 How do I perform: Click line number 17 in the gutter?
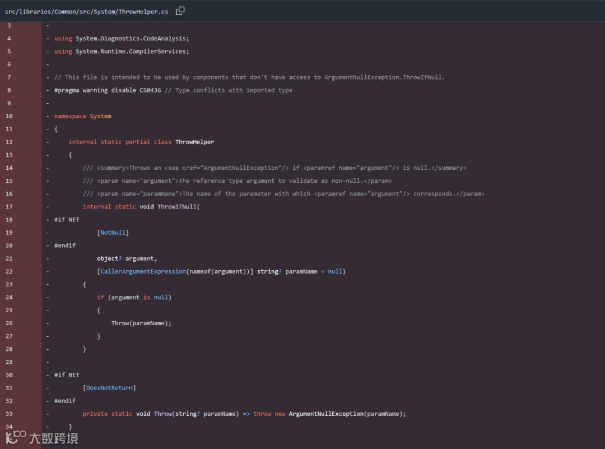[x=9, y=207]
